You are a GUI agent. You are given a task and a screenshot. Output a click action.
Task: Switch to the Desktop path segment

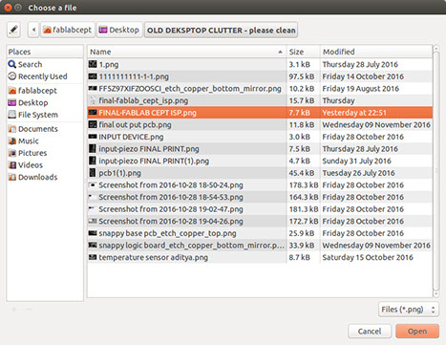coord(119,30)
